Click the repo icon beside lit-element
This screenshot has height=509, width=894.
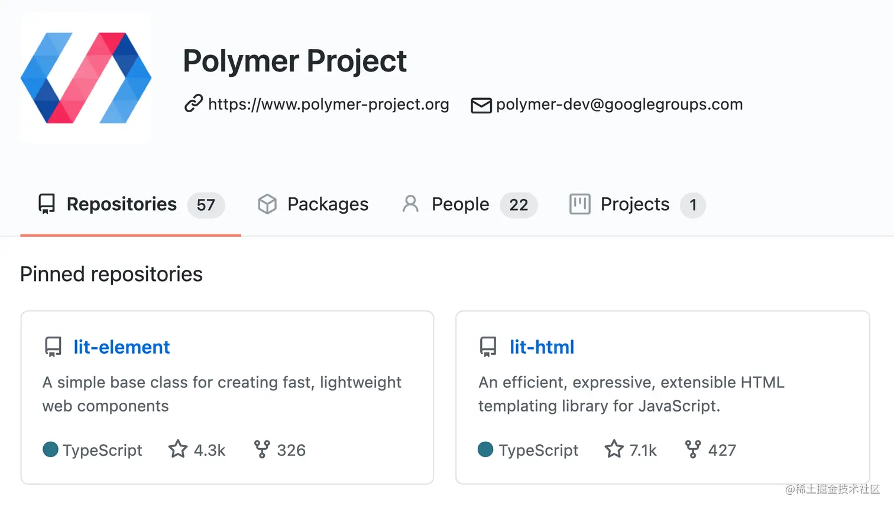tap(53, 347)
